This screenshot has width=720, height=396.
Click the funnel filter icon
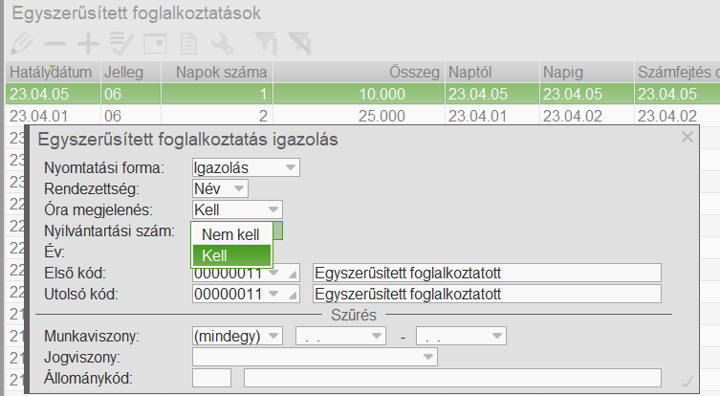[x=265, y=43]
